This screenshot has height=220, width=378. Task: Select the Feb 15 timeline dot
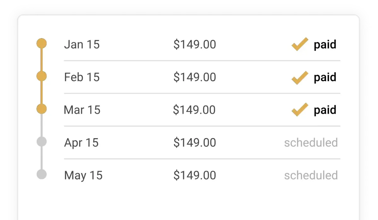[42, 76]
